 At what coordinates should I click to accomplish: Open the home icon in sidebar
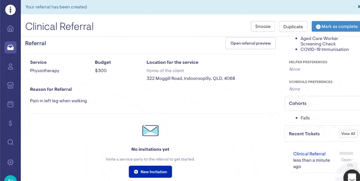(x=10, y=29)
